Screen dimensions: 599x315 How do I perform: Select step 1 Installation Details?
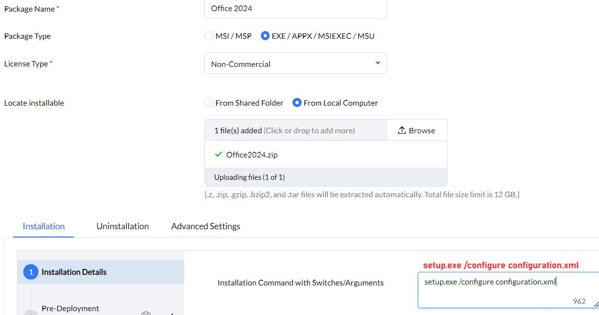[101, 272]
